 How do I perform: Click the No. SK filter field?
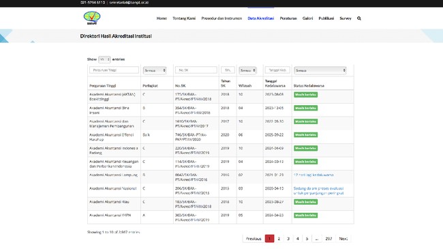click(x=196, y=70)
